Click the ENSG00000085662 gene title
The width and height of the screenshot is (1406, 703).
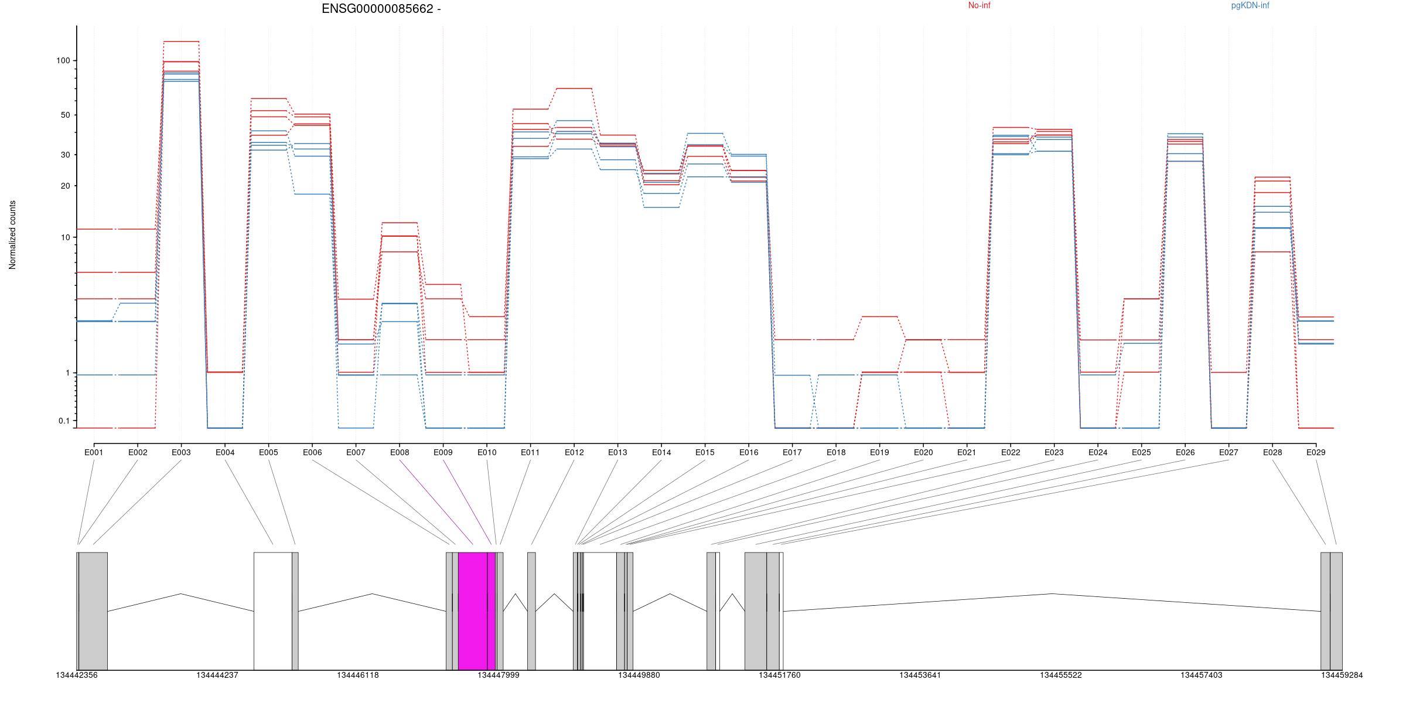pyautogui.click(x=381, y=9)
